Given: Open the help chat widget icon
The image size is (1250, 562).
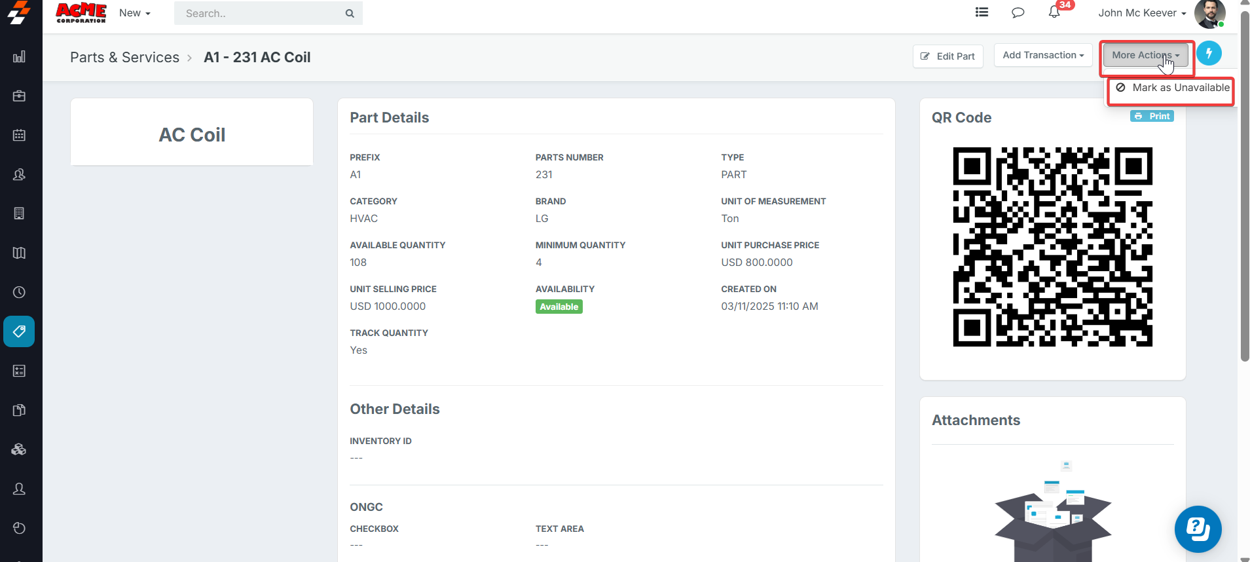Looking at the screenshot, I should point(1198,529).
